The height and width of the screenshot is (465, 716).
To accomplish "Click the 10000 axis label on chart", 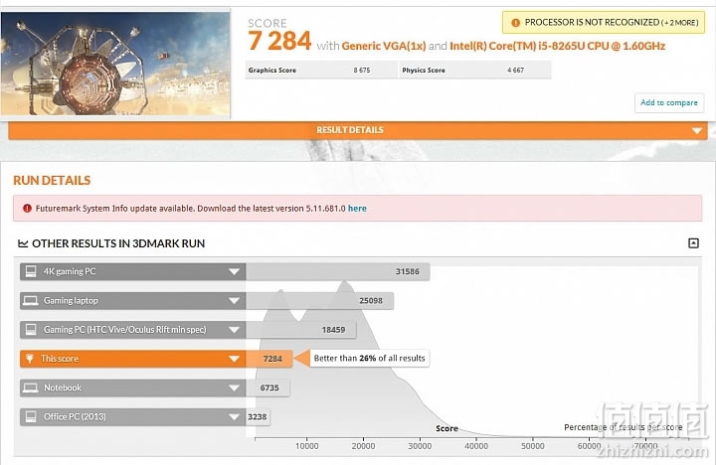I will pos(307,446).
